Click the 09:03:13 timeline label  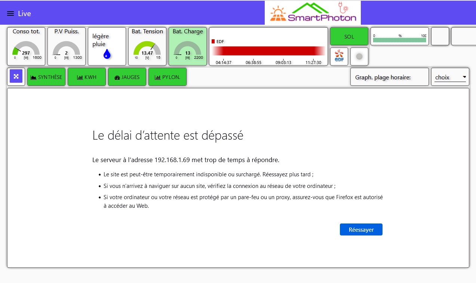pyautogui.click(x=283, y=63)
